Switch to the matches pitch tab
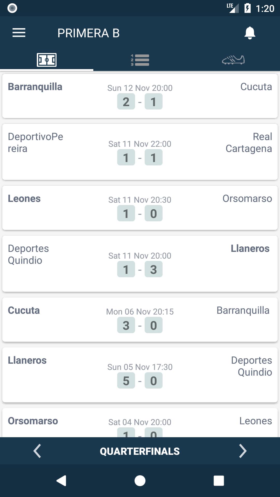The image size is (280, 497). [47, 60]
